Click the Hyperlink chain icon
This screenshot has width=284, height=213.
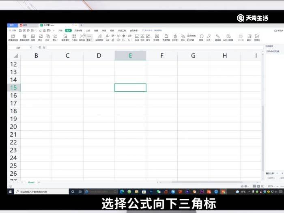[218, 37]
